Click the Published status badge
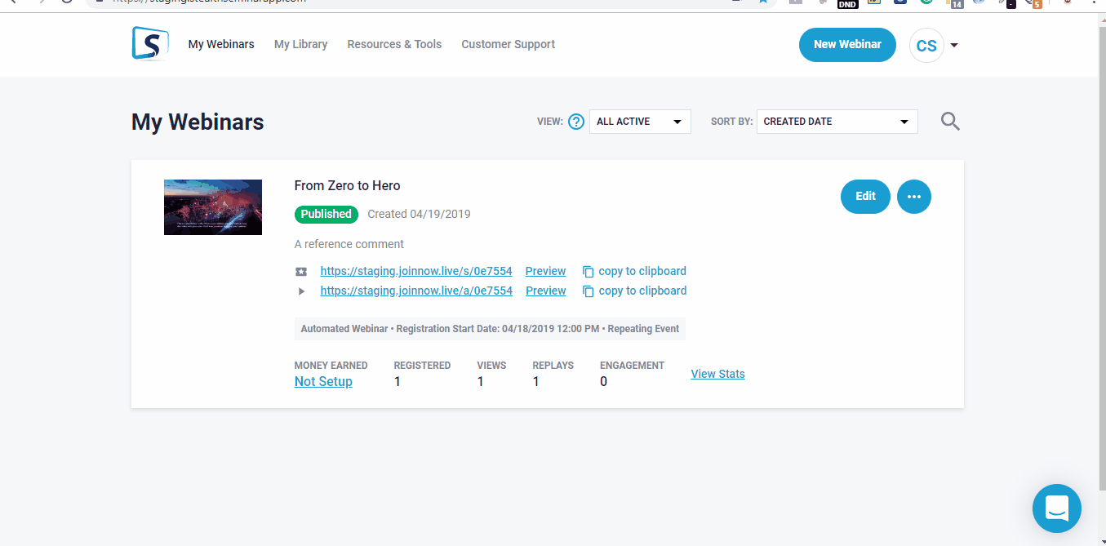This screenshot has width=1106, height=546. 326,214
